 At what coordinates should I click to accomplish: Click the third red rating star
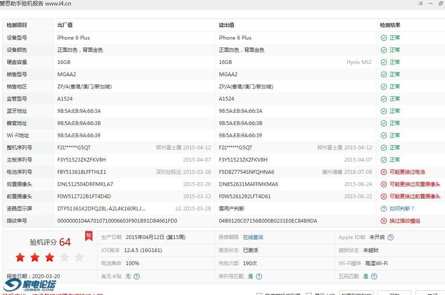pos(50,258)
